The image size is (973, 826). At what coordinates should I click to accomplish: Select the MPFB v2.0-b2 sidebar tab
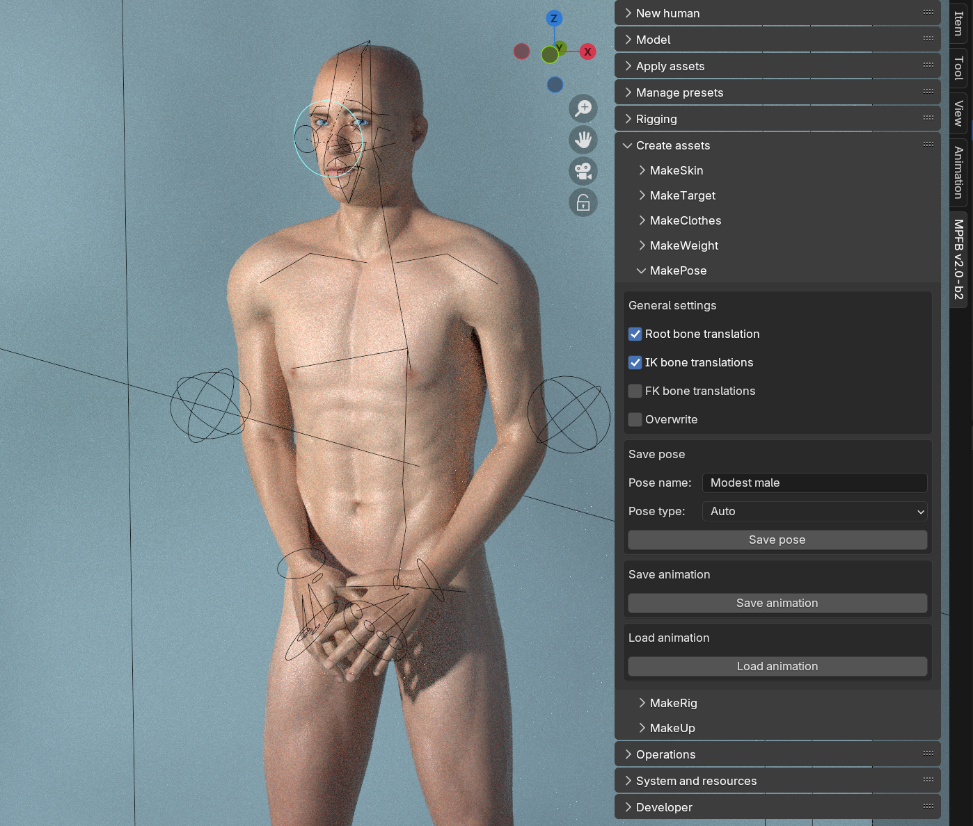958,259
